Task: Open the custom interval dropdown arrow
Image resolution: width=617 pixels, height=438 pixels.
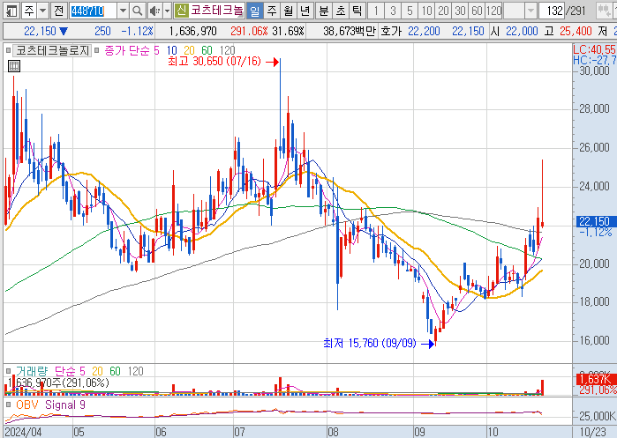Action: (530, 11)
